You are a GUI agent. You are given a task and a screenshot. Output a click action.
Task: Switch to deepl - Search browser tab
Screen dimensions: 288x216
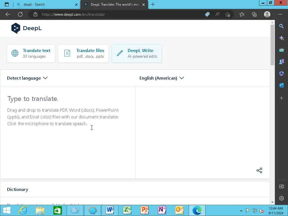47,4
